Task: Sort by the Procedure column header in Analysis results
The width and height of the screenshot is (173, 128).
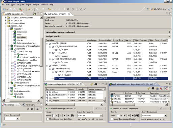Action: [x=66, y=40]
